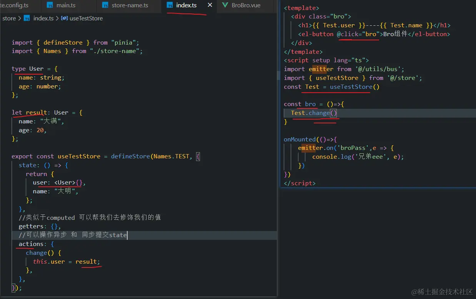Click the symbol icon beside useTestStore breadcrumb
Viewport: 476px width, 299px height.
tap(64, 18)
